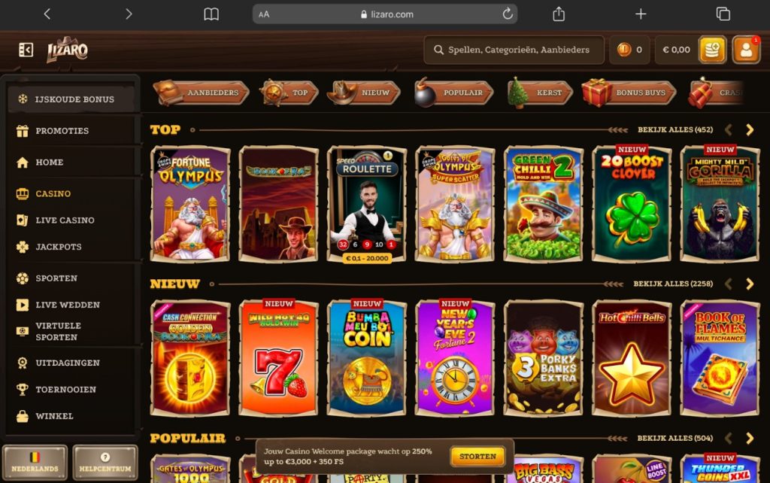Click the Lizaro logo
The width and height of the screenshot is (770, 483).
pyautogui.click(x=67, y=49)
